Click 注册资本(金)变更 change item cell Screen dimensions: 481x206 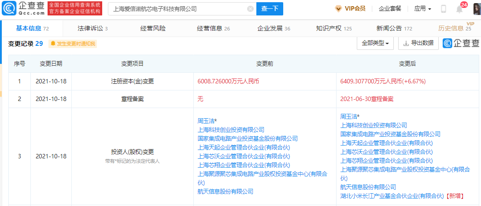(x=133, y=81)
